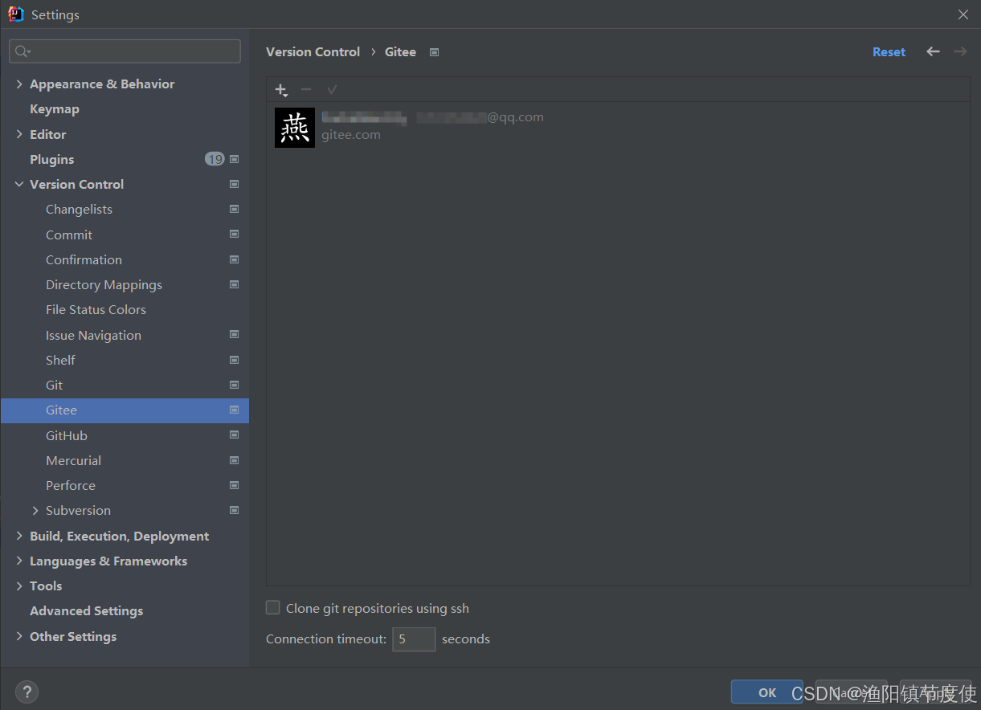Open File Status Colors settings
This screenshot has width=981, height=710.
click(96, 309)
